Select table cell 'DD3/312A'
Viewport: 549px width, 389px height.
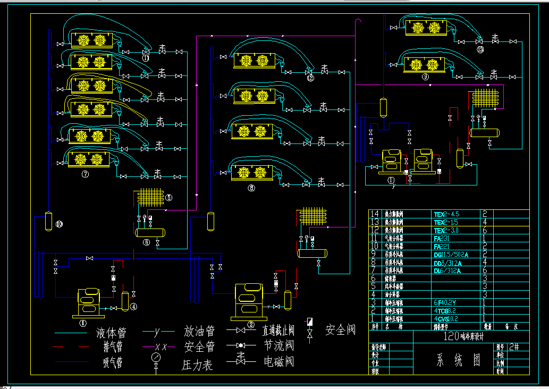(x=447, y=263)
